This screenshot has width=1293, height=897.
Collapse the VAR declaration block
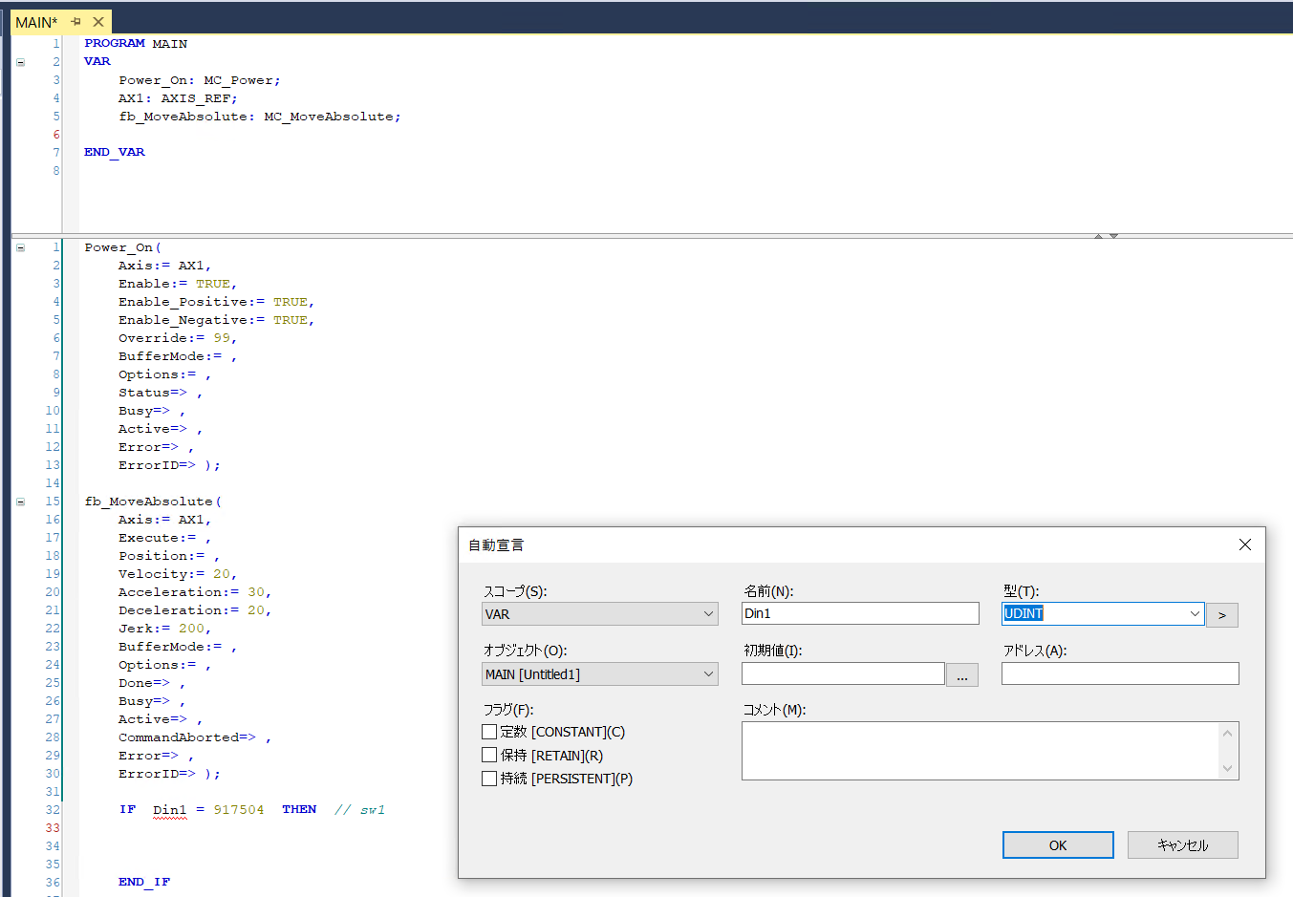pos(21,62)
